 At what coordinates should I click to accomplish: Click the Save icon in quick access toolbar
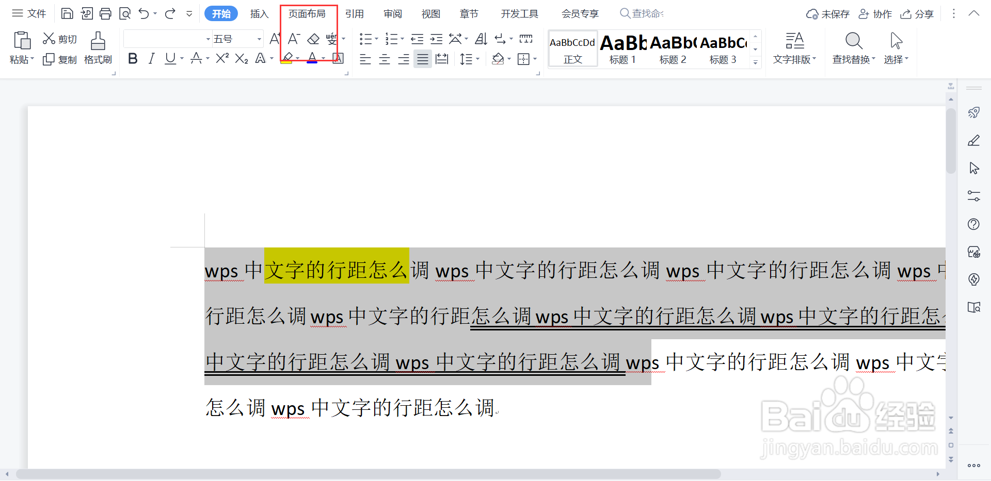pos(67,13)
